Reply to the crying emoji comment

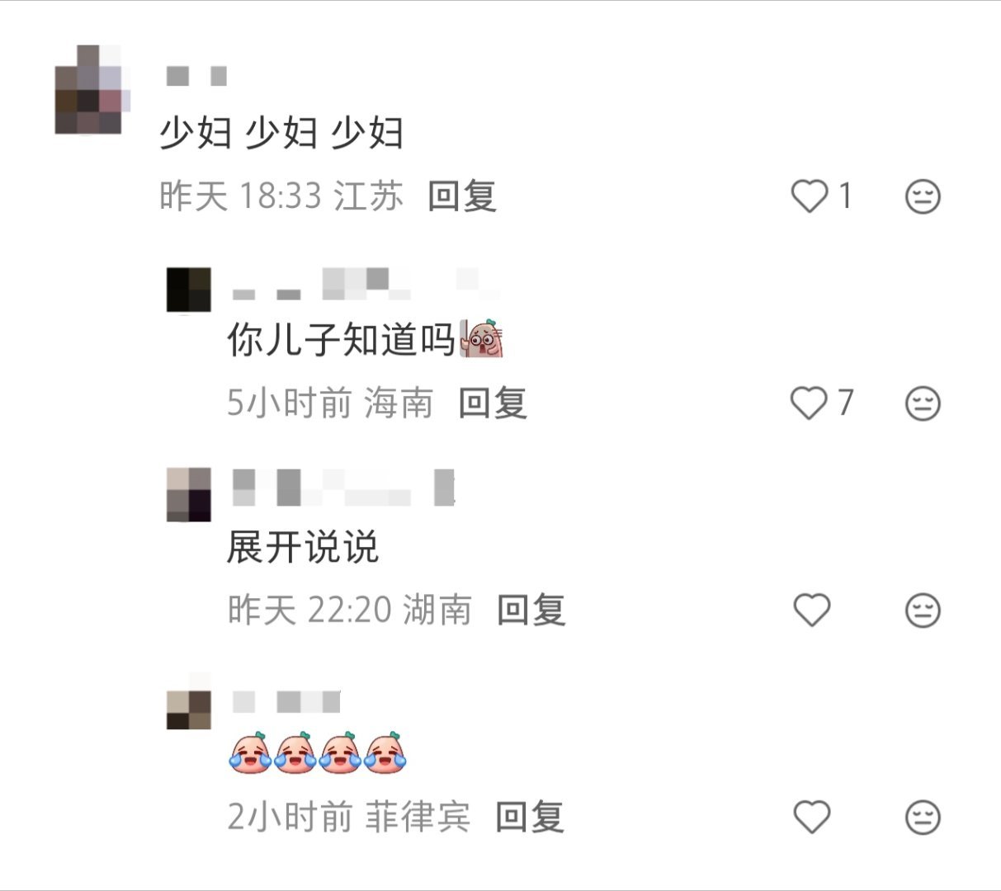(530, 818)
